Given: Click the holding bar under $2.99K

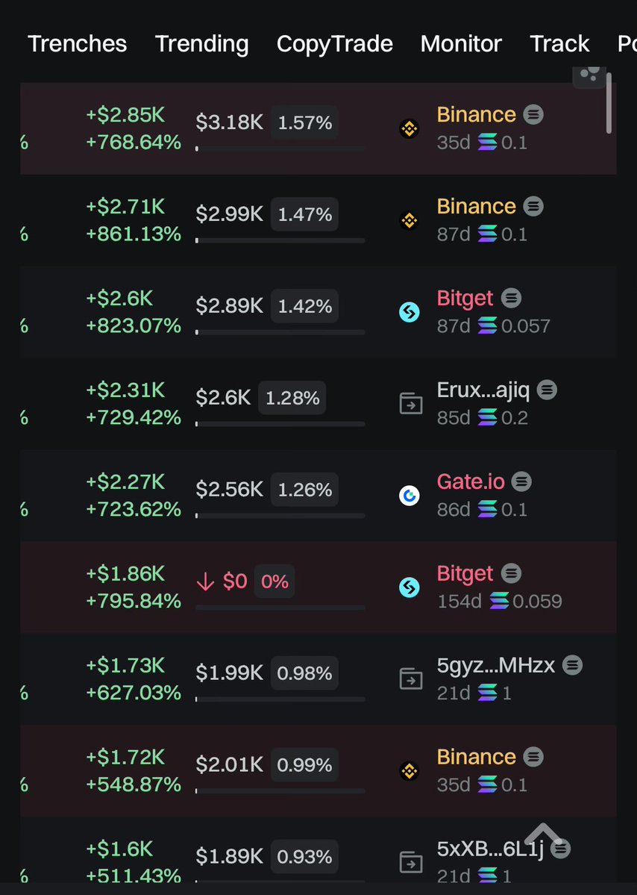Looking at the screenshot, I should [280, 240].
